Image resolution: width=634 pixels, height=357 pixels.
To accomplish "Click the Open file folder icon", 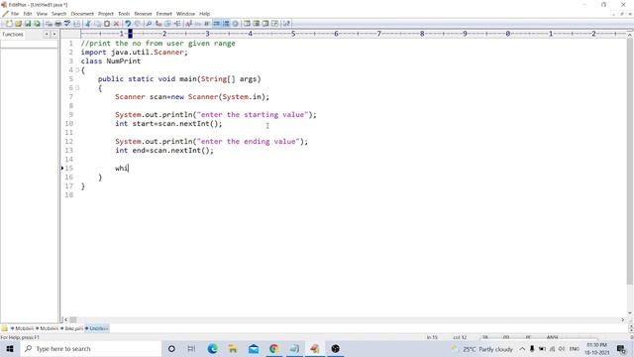I will point(18,24).
